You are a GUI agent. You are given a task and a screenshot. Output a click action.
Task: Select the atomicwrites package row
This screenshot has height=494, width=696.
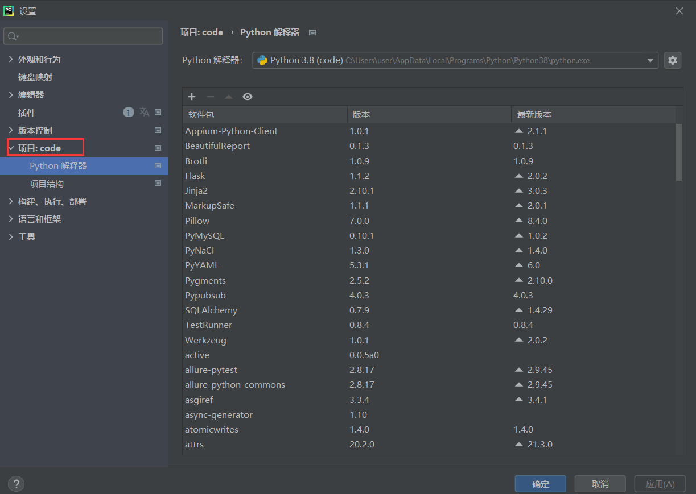tap(429, 429)
